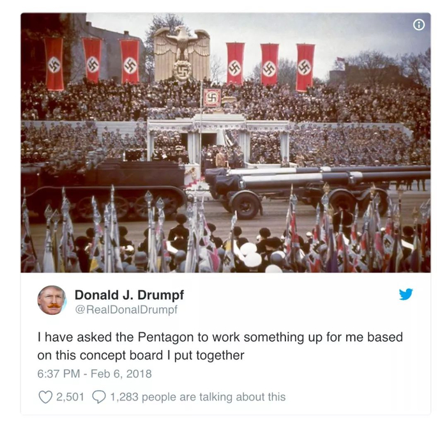Click the @RealDonalDrumpf handle
The height and width of the screenshot is (435, 447).
[x=126, y=310]
